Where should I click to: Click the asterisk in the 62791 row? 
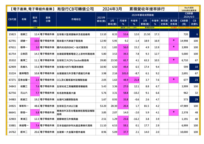174,41
